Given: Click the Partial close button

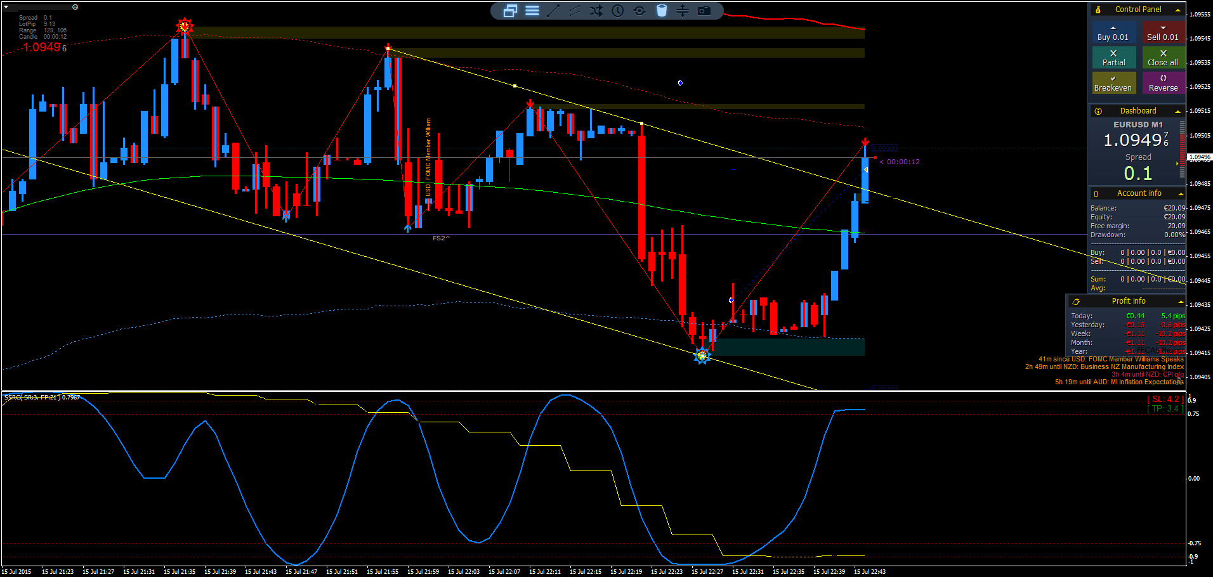Looking at the screenshot, I should click(x=1113, y=58).
